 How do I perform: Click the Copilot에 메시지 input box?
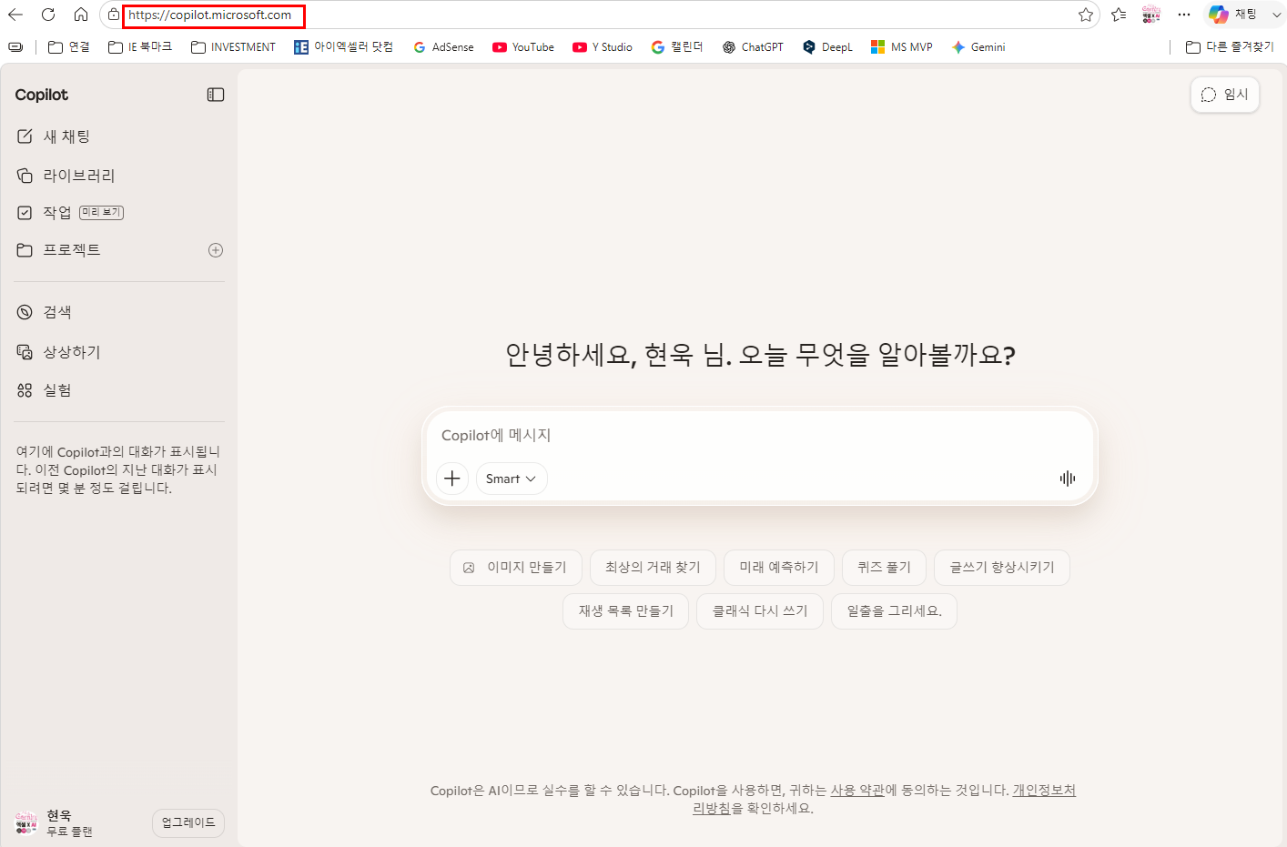pyautogui.click(x=759, y=436)
